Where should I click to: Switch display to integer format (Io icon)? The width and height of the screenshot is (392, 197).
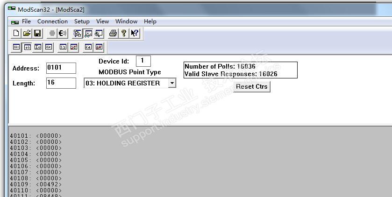38,47
